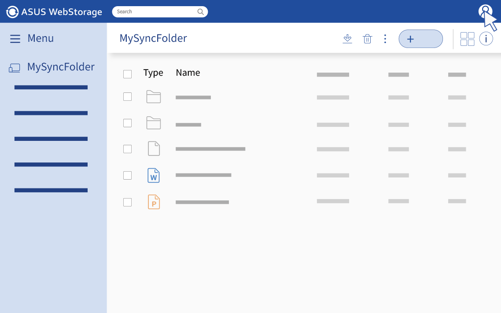This screenshot has width=501, height=313.
Task: Click the first folder icon in list
Action: pyautogui.click(x=153, y=96)
